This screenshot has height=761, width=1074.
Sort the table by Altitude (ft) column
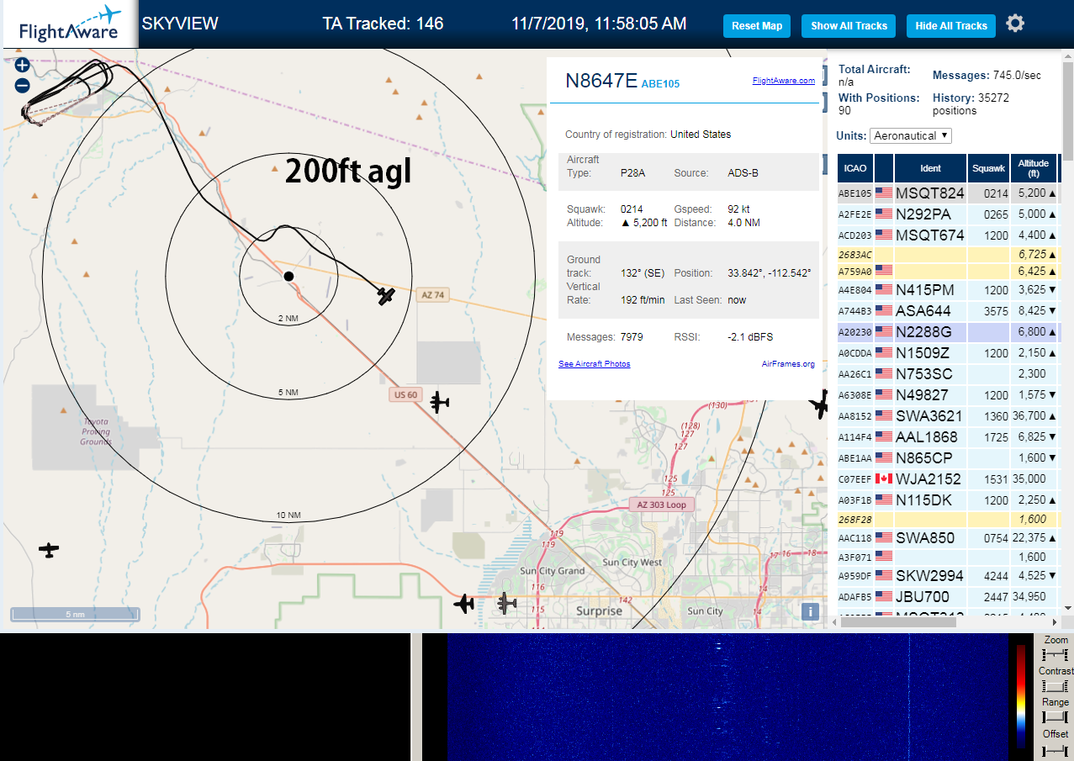tap(1034, 168)
